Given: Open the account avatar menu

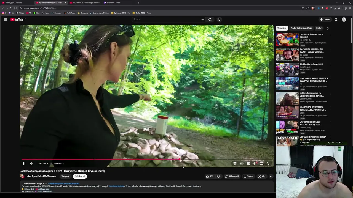Looking at the screenshot, I should (x=344, y=20).
